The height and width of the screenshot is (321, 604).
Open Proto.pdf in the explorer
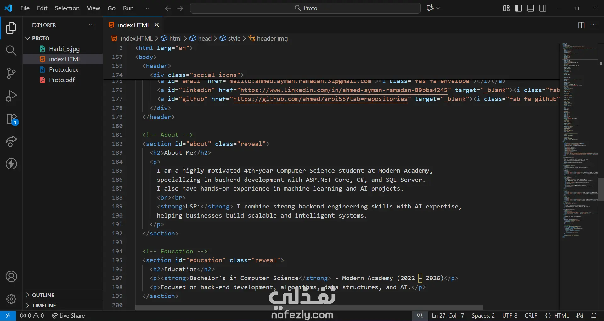pos(62,80)
